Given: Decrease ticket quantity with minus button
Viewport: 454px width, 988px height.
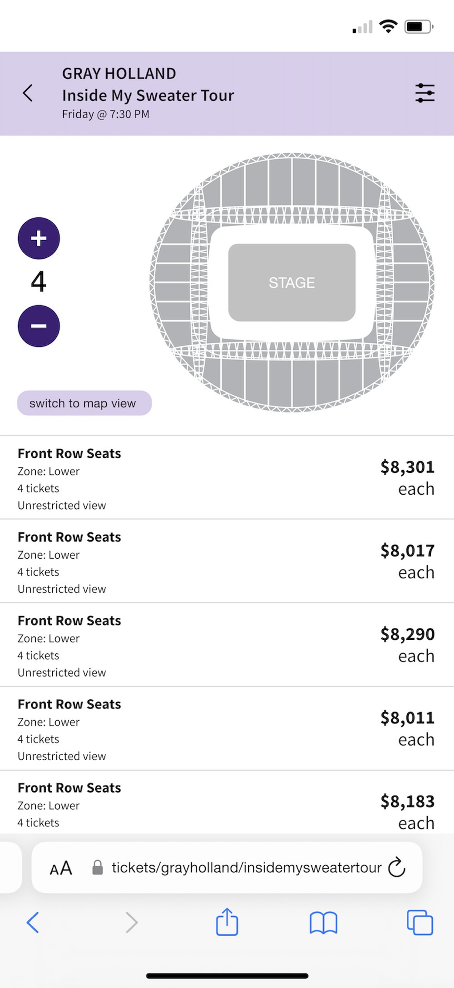Looking at the screenshot, I should click(39, 326).
